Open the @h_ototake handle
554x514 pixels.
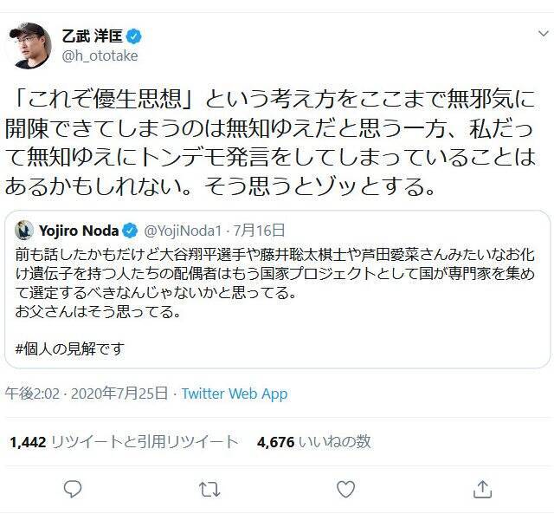pyautogui.click(x=100, y=56)
